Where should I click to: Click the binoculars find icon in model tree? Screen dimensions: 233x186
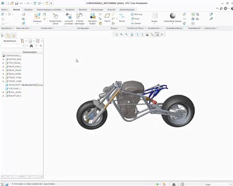(x=31, y=46)
